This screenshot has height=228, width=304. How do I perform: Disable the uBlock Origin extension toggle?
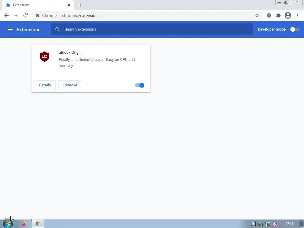140,85
